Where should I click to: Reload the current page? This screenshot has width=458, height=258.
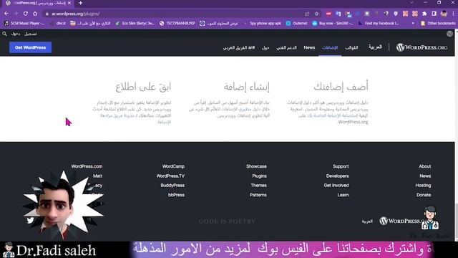[x=26, y=14]
